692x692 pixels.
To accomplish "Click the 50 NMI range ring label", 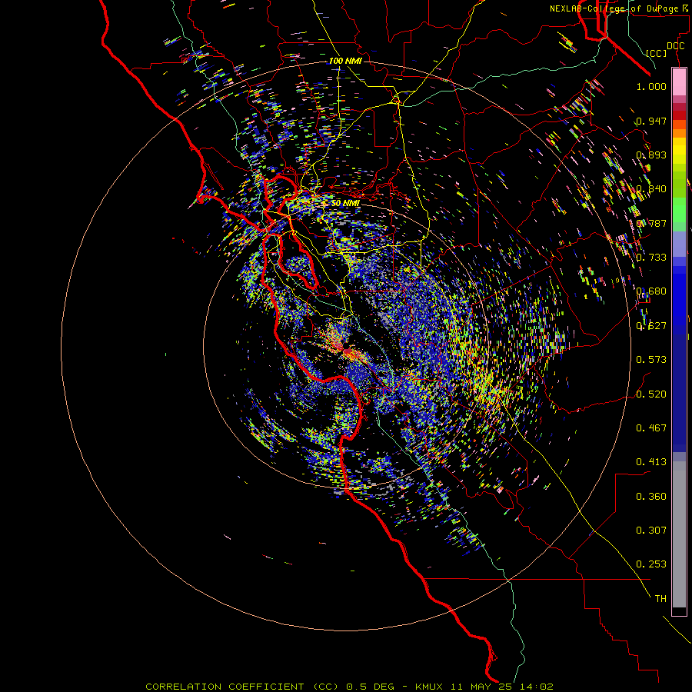I will (x=345, y=203).
